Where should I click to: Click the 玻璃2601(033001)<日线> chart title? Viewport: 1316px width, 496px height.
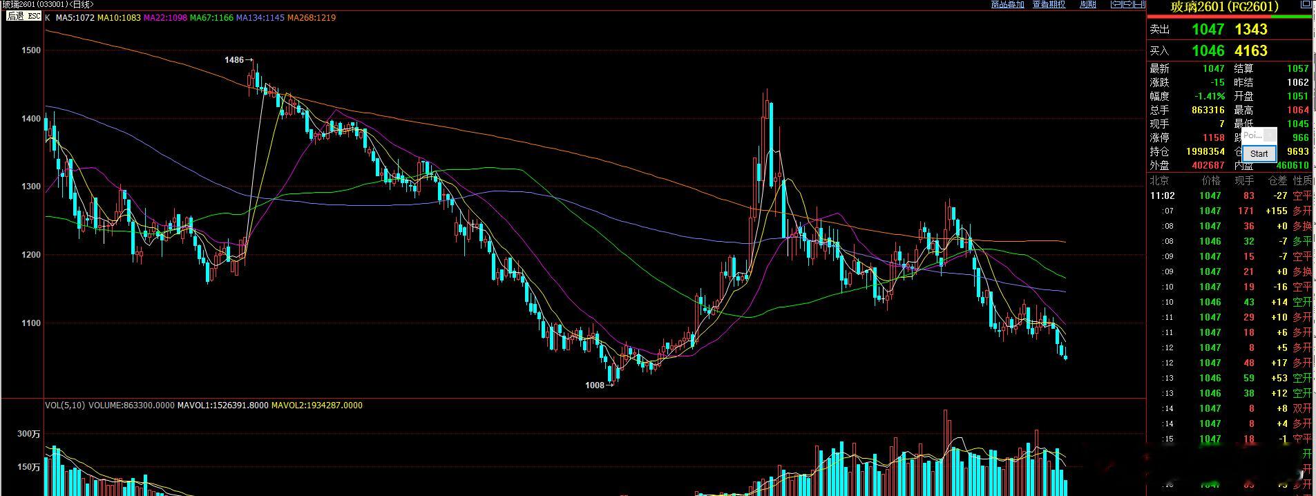click(48, 5)
